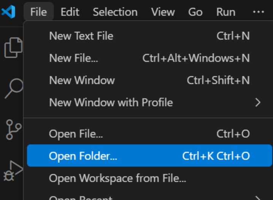This screenshot has width=273, height=200.
Task: Open the Go menu
Action: (x=195, y=12)
